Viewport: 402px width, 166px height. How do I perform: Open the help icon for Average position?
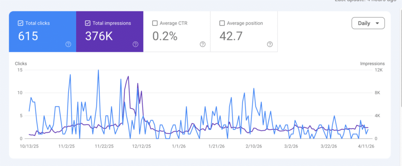point(270,44)
